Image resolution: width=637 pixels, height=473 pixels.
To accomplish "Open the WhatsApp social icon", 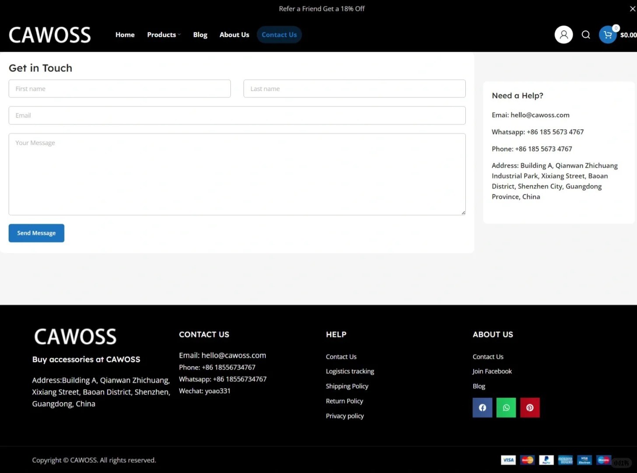I will [506, 408].
